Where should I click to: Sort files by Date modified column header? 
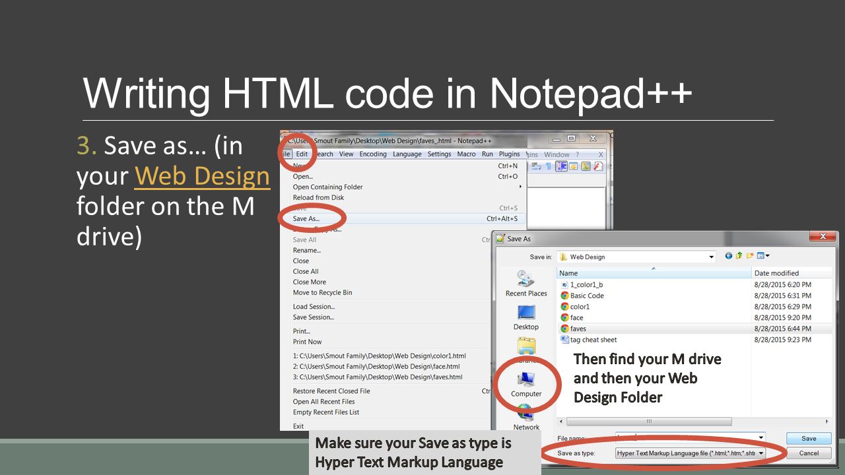coord(793,272)
